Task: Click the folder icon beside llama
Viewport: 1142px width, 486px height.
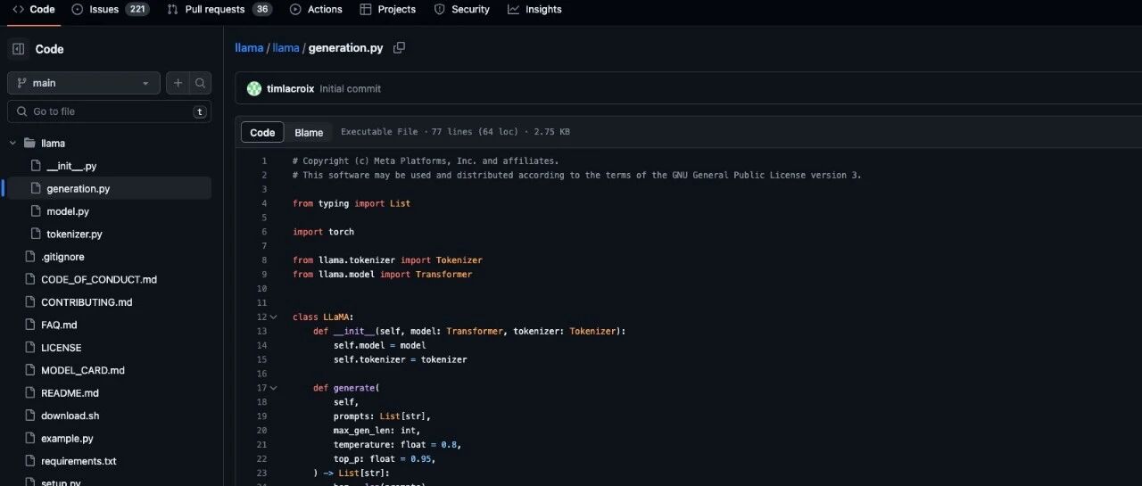Action: click(x=29, y=143)
